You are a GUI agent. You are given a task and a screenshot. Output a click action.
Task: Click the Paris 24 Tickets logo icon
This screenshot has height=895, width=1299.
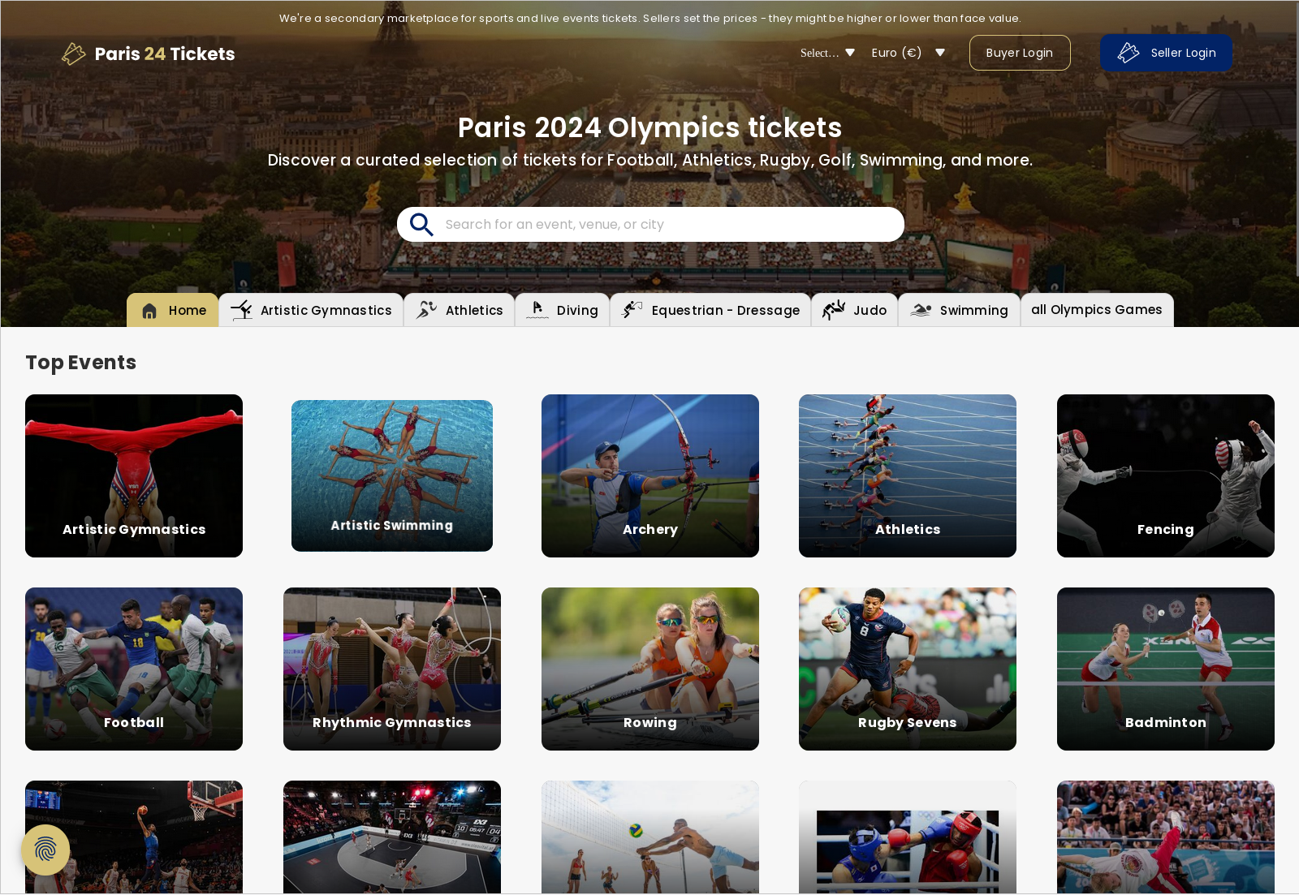(74, 54)
